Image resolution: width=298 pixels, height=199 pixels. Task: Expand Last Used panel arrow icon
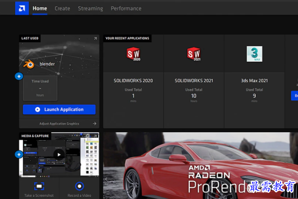(x=95, y=38)
